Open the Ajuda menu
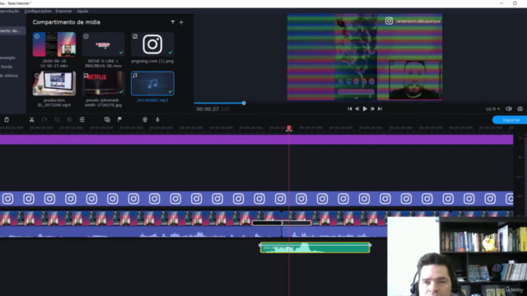This screenshot has height=296, width=527. (x=82, y=11)
